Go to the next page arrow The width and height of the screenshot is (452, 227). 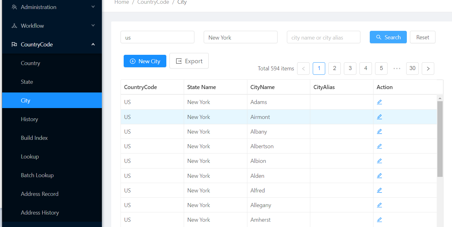point(428,69)
